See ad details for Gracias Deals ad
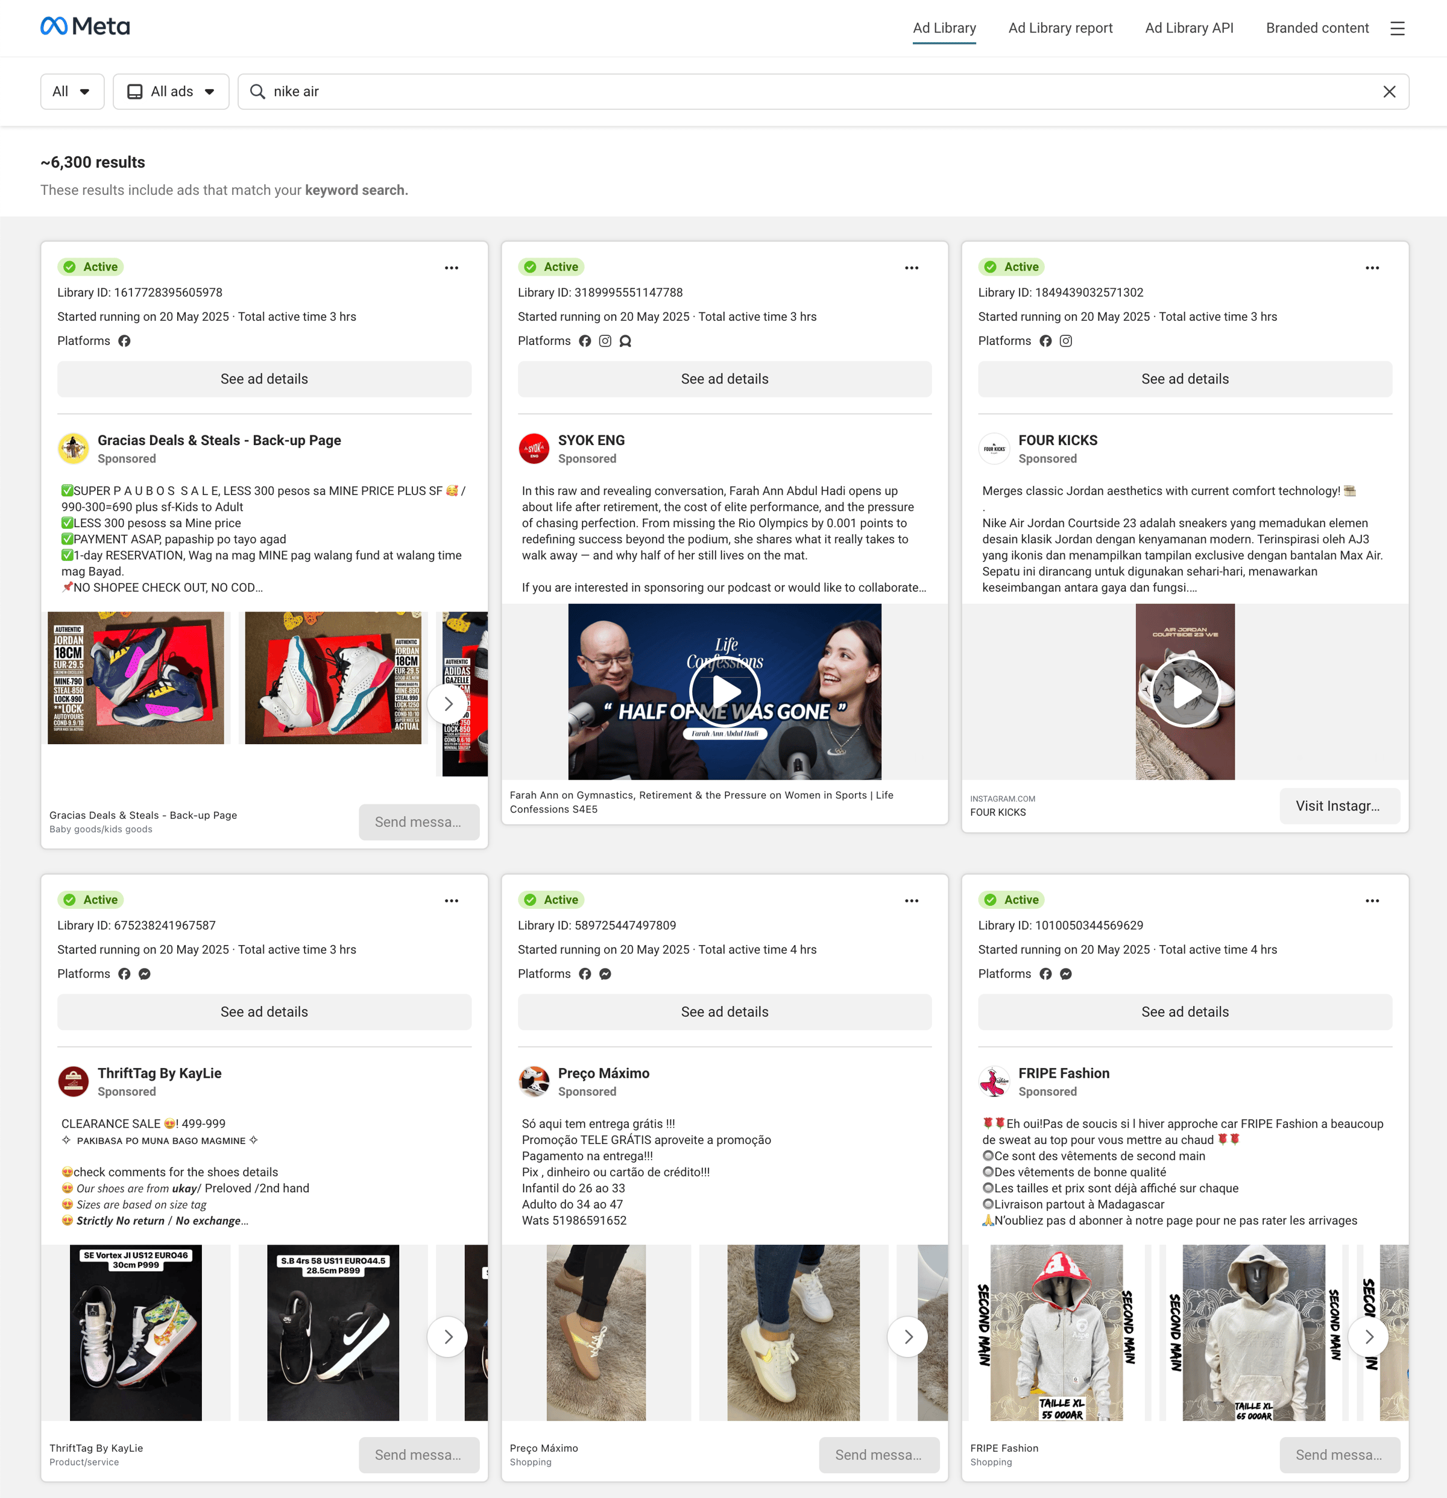Screen dimensions: 1447x1498 (x=264, y=379)
